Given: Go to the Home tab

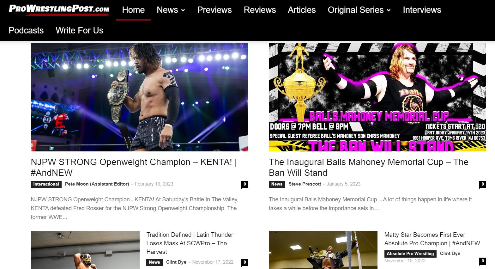Looking at the screenshot, I should tap(133, 10).
